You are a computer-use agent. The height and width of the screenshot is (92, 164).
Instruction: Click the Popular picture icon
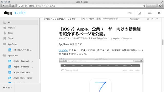(5, 28)
